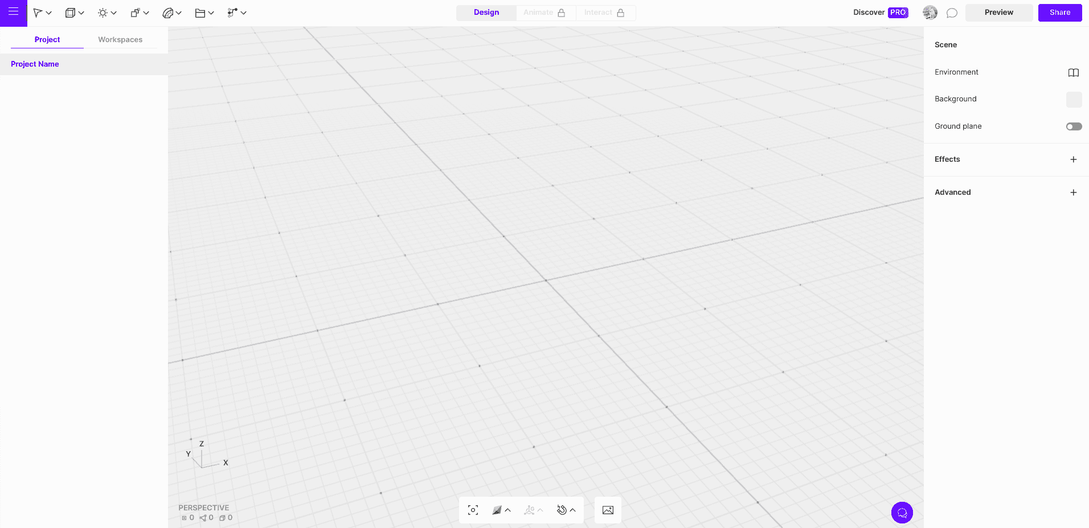Screen dimensions: 1089x528
Task: Open the shading mode chevron
Action: [x=508, y=510]
